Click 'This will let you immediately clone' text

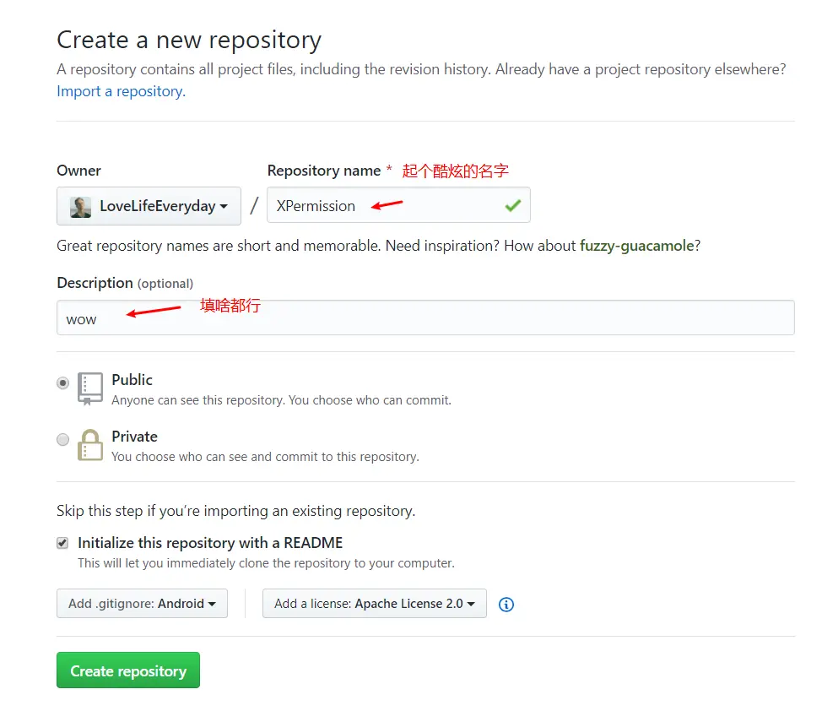[x=267, y=563]
